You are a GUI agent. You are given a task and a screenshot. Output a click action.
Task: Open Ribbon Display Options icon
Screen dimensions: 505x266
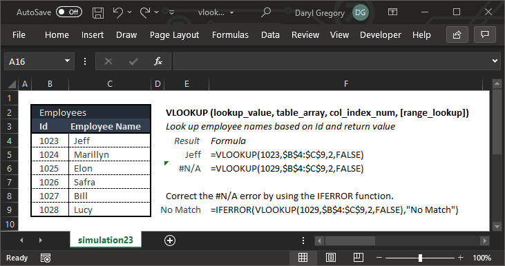pyautogui.click(x=392, y=12)
